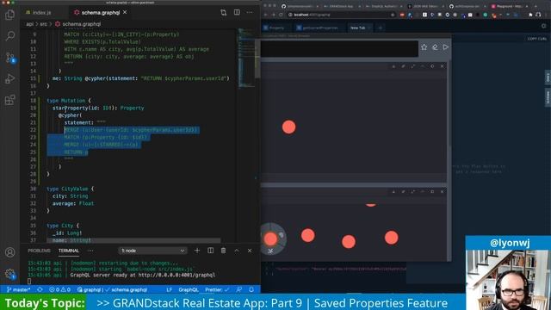Viewport: 551px width, 310px height.
Task: Click the master branch in status bar
Action: pos(18,290)
